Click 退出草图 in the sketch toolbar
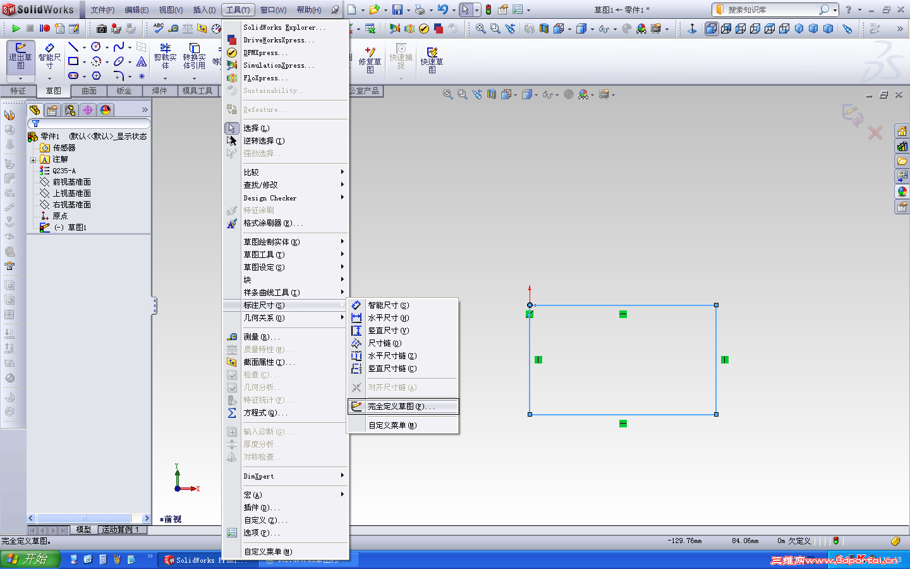 coord(20,56)
